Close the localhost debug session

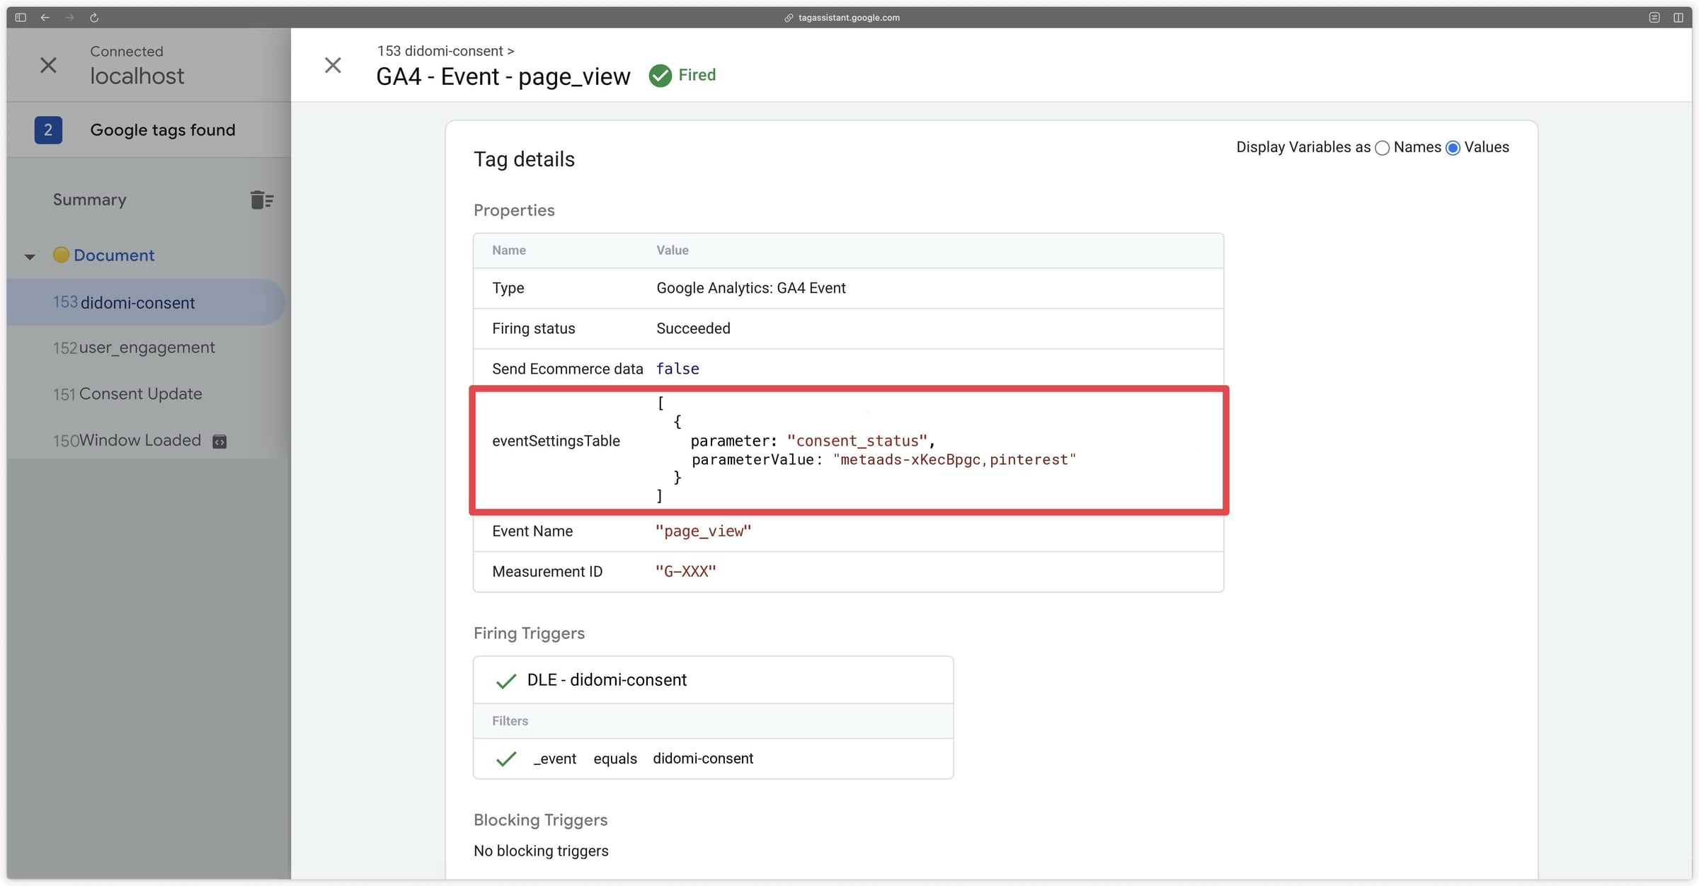click(x=48, y=65)
